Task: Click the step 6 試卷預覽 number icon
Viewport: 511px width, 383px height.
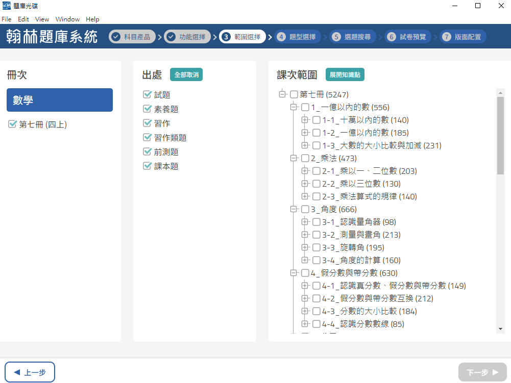Action: tap(392, 37)
